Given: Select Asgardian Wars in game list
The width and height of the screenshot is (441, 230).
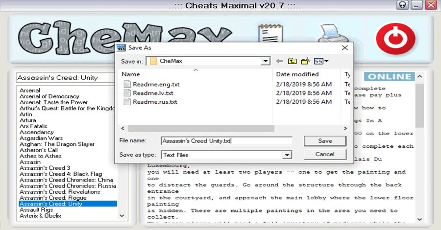Looking at the screenshot, I should tap(41, 138).
